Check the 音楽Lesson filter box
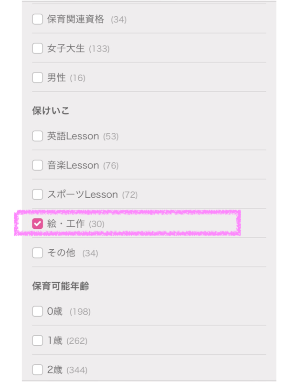 [x=37, y=165]
